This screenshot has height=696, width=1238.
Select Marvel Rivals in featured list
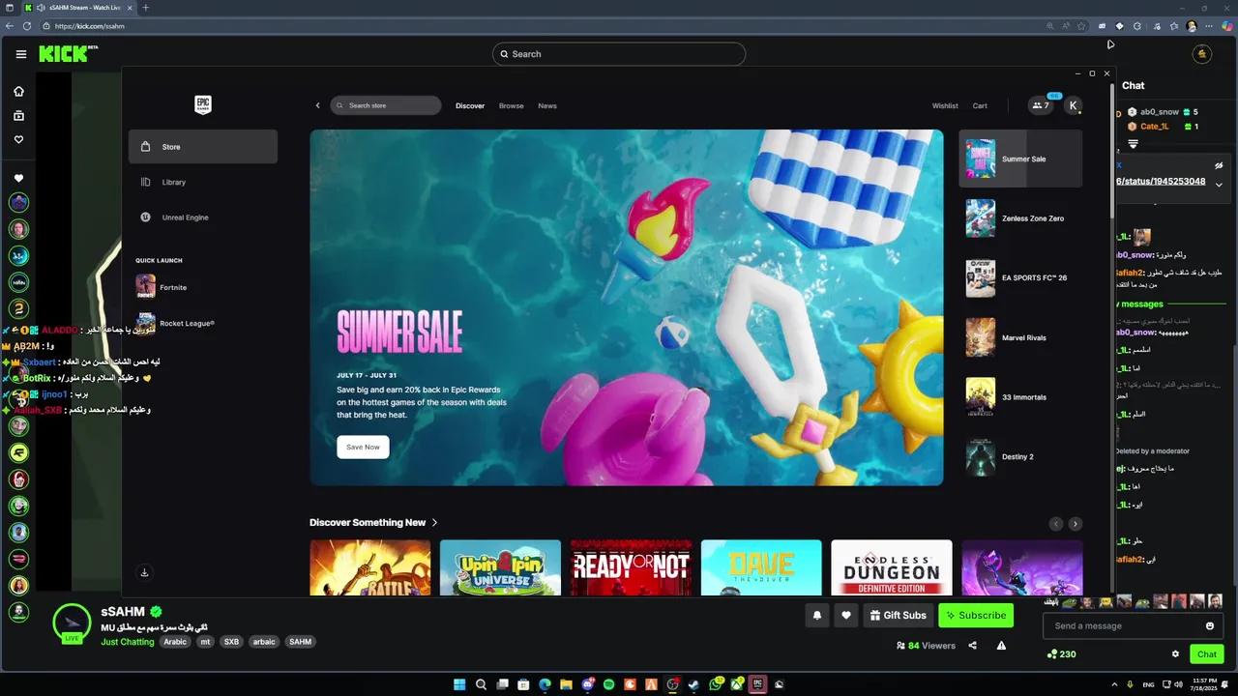point(1020,337)
